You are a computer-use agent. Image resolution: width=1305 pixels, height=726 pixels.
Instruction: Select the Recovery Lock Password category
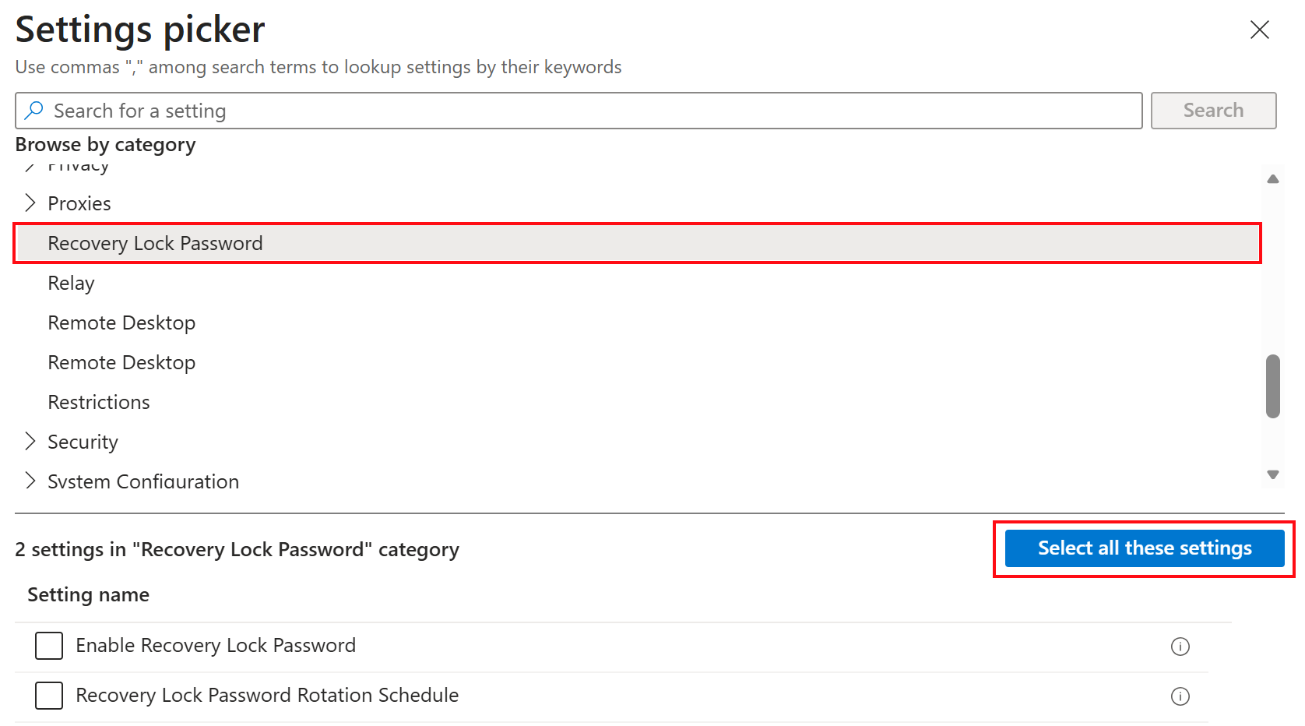638,243
